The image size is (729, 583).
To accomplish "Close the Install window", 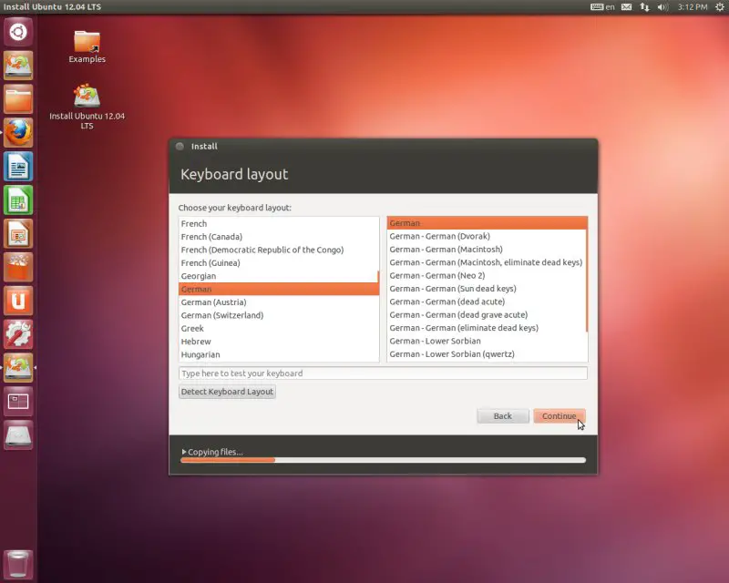I will click(x=180, y=147).
